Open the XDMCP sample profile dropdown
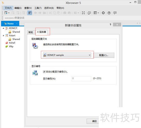Image resolution: width=141 pixels, height=128 pixels. [x=67, y=55]
